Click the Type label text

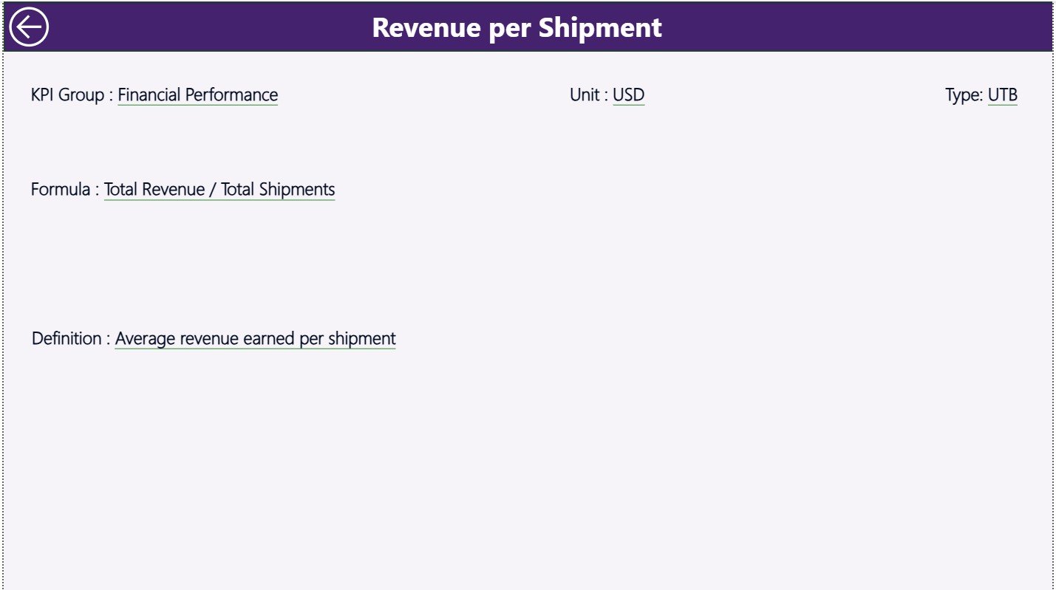coord(963,95)
